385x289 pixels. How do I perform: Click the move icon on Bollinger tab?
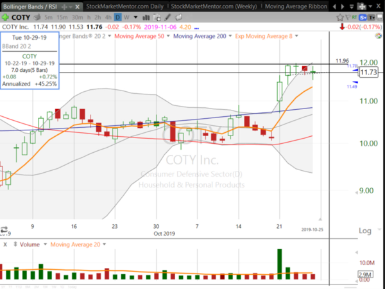pos(65,7)
